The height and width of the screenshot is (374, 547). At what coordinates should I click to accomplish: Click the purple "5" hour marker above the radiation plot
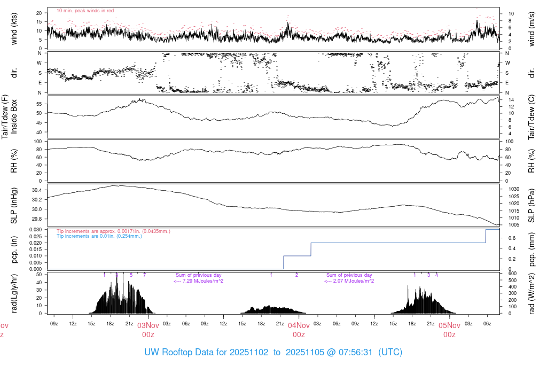[x=131, y=275]
